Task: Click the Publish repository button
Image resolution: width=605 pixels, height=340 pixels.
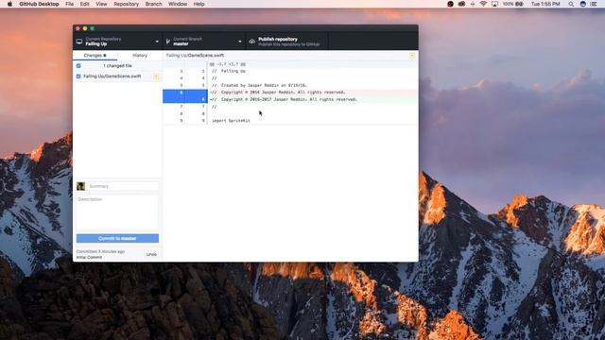Action: (x=287, y=42)
